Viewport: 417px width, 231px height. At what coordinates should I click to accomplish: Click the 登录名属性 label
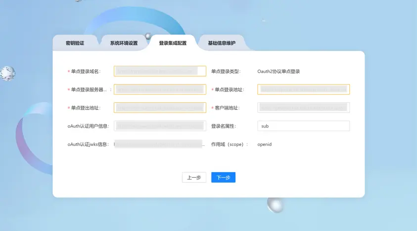[x=224, y=126]
